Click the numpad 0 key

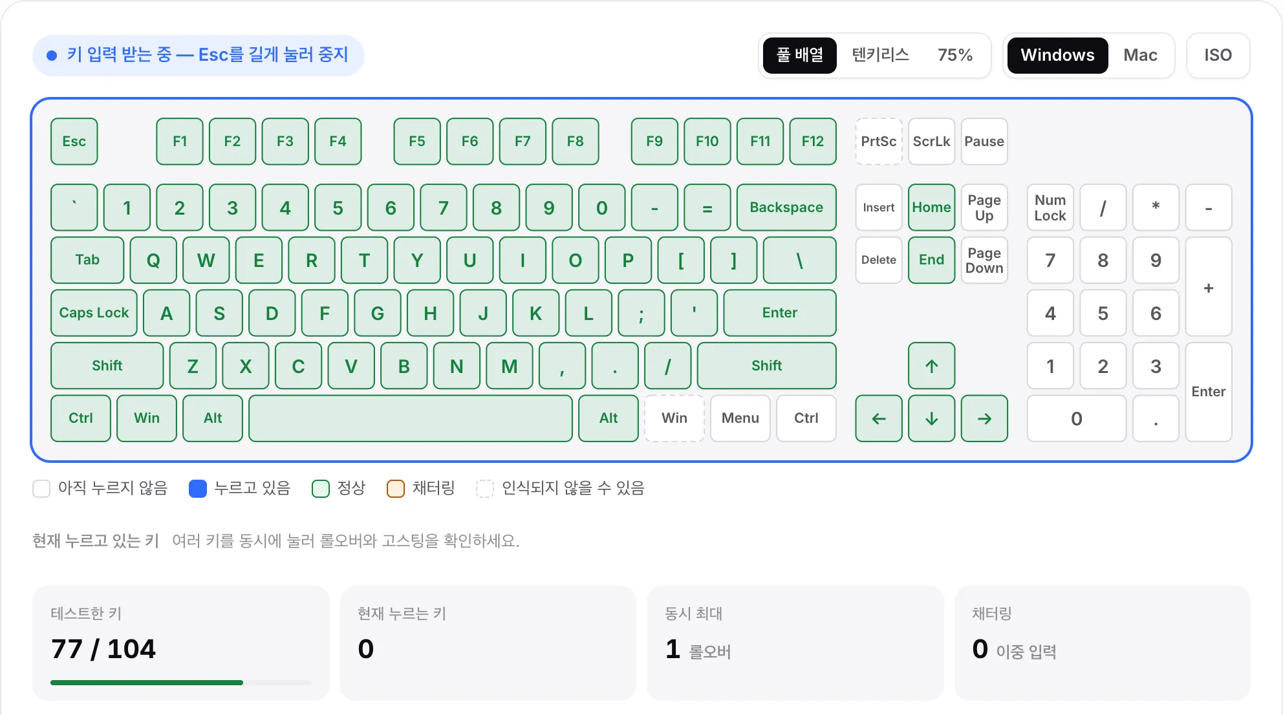(x=1076, y=418)
